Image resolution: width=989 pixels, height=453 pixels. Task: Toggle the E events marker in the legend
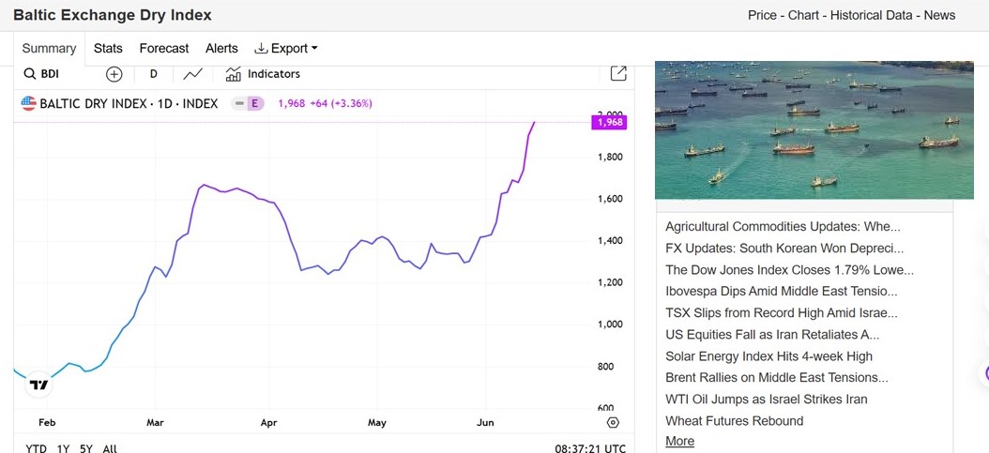click(x=255, y=103)
